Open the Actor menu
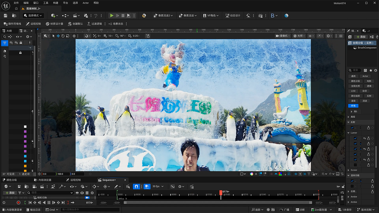The width and height of the screenshot is (379, 213). pyautogui.click(x=86, y=3)
